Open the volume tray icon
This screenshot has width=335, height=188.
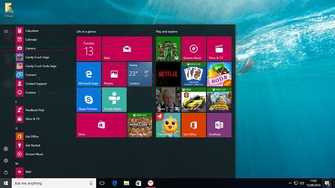click(301, 183)
